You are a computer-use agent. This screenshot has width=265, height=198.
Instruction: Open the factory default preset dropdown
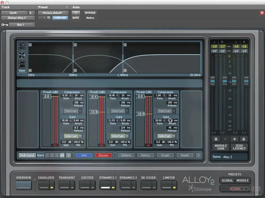53,13
